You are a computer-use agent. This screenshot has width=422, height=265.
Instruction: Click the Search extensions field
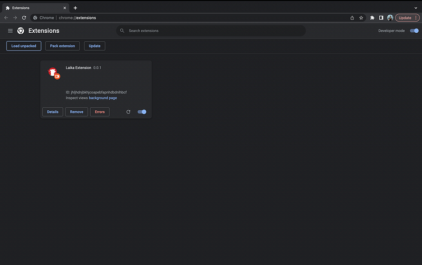211,31
